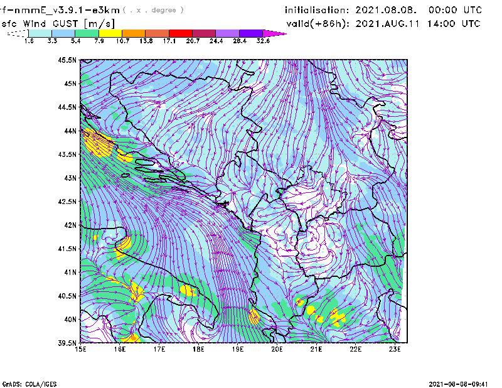This screenshot has width=502, height=388.
Task: Click the valid time '14:00 UTC'
Action: [x=454, y=24]
